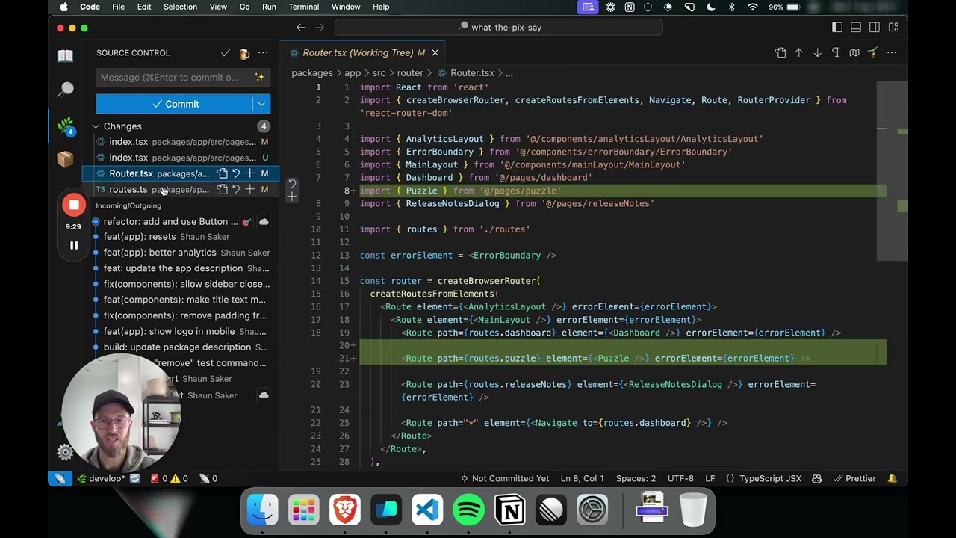Click the develop* branch in status bar
This screenshot has width=956, height=538.
[102, 478]
